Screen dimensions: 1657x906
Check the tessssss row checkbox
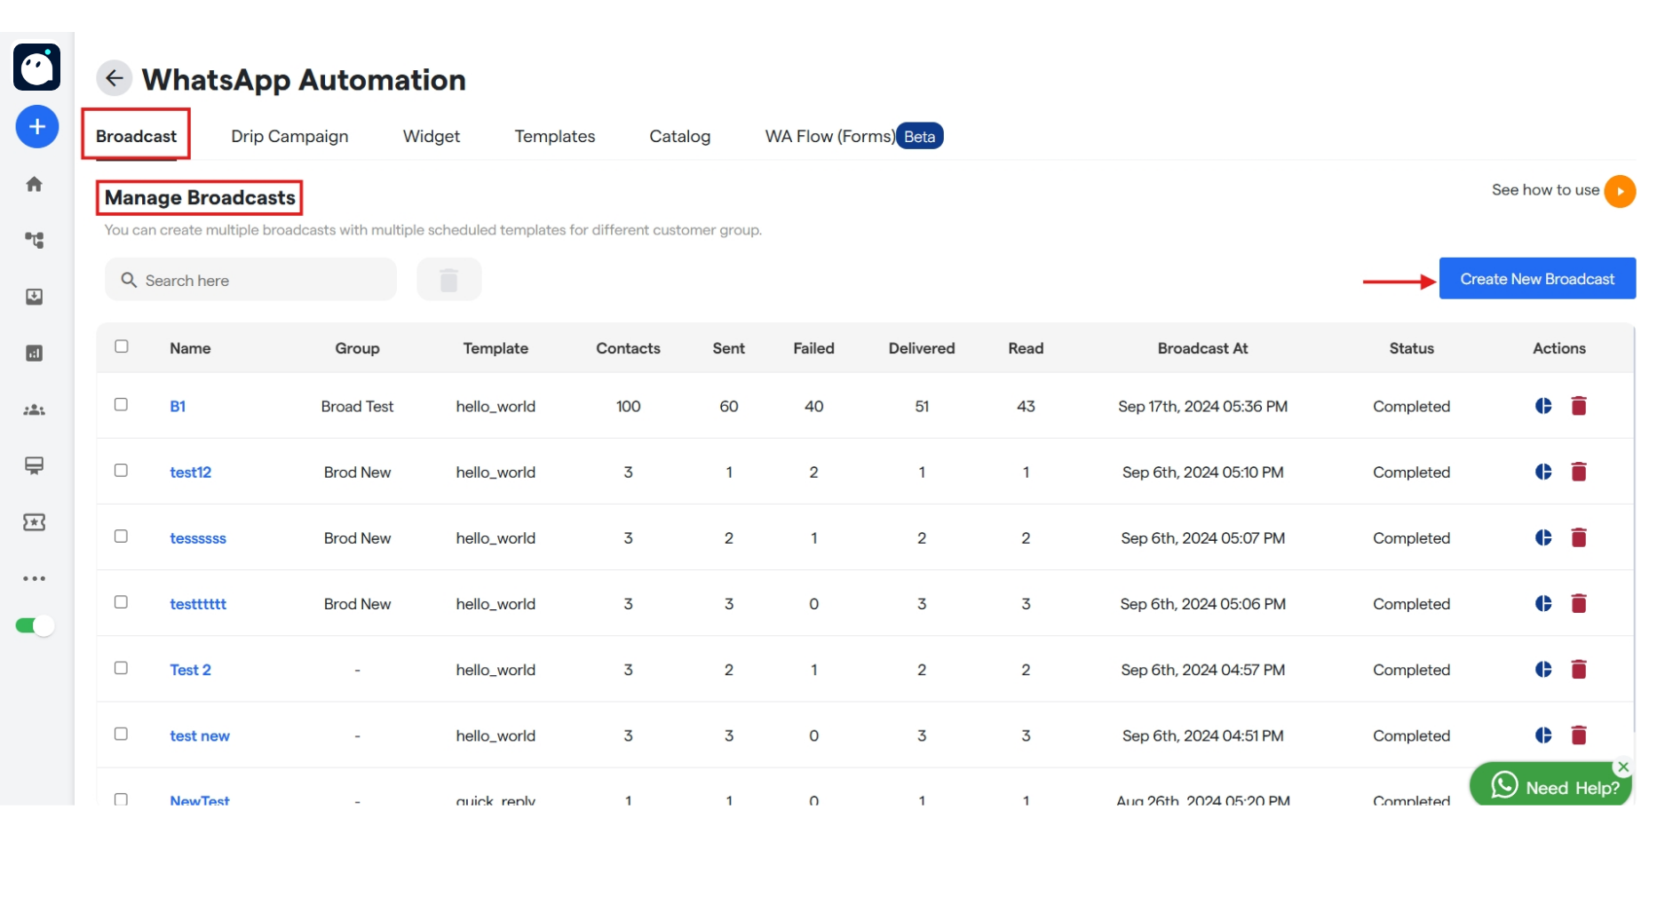(122, 536)
